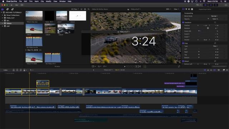Open the Mark menu
The width and height of the screenshot is (229, 129).
(36, 1)
